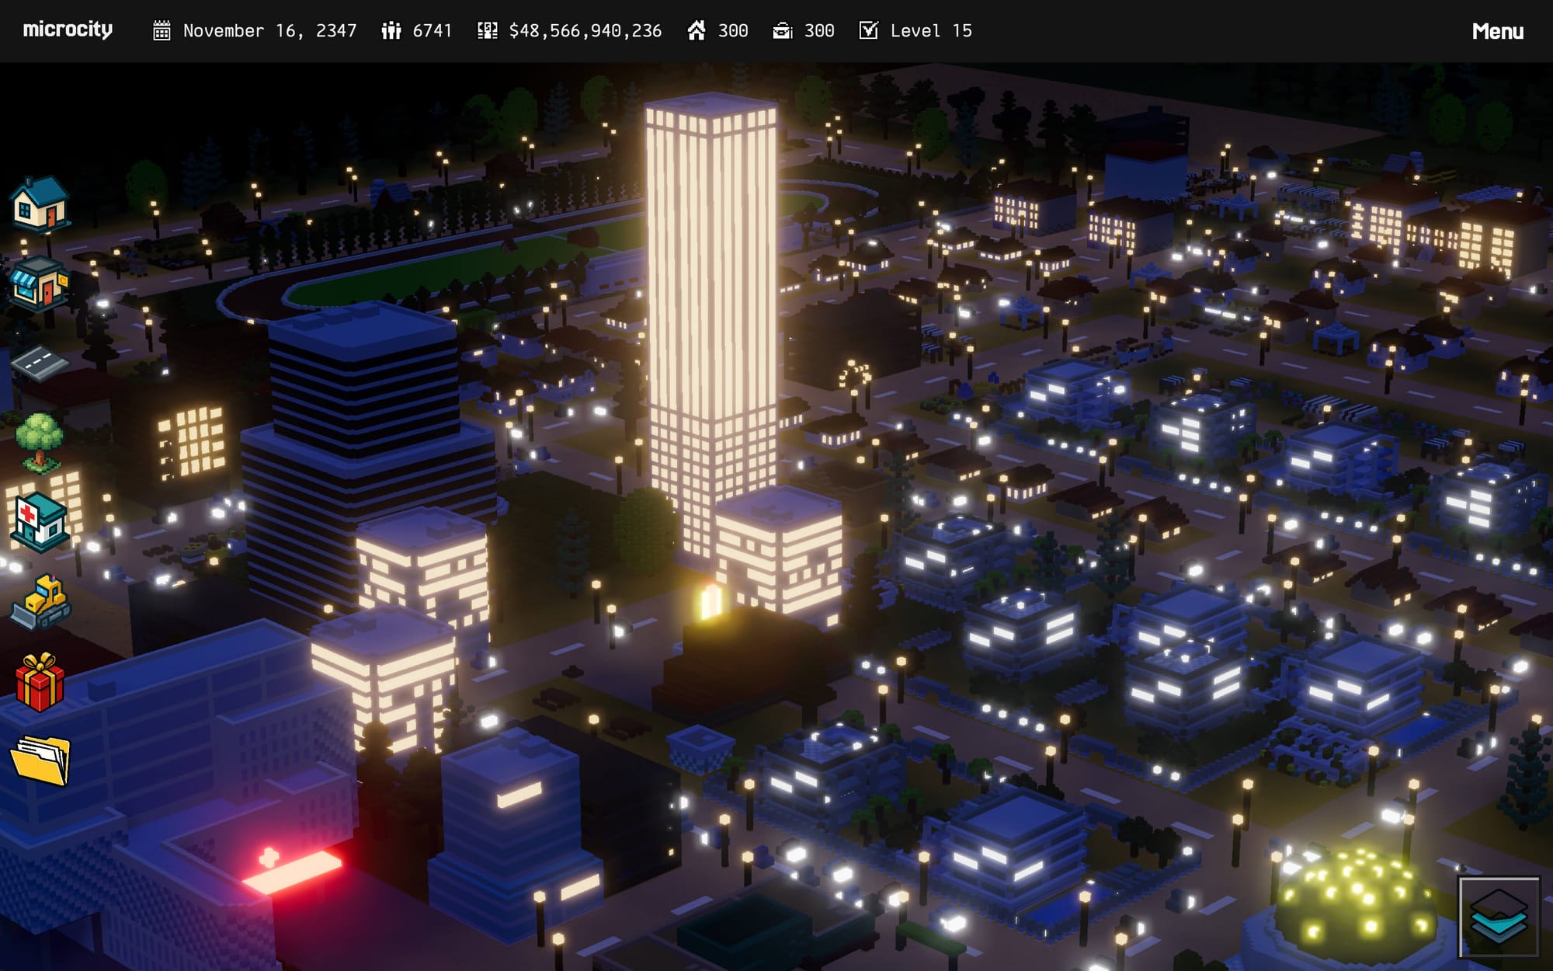Select the commercial shop build tool
This screenshot has width=1553, height=971.
(40, 284)
